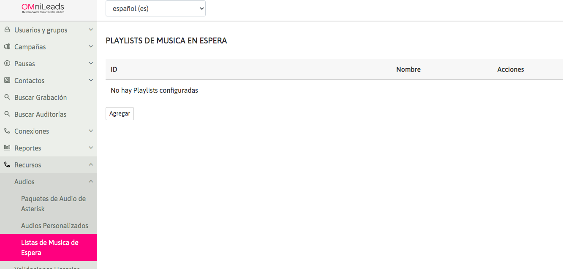Click the bar chart icon beside Reportes
Viewport: 563px width, 269px height.
7,148
